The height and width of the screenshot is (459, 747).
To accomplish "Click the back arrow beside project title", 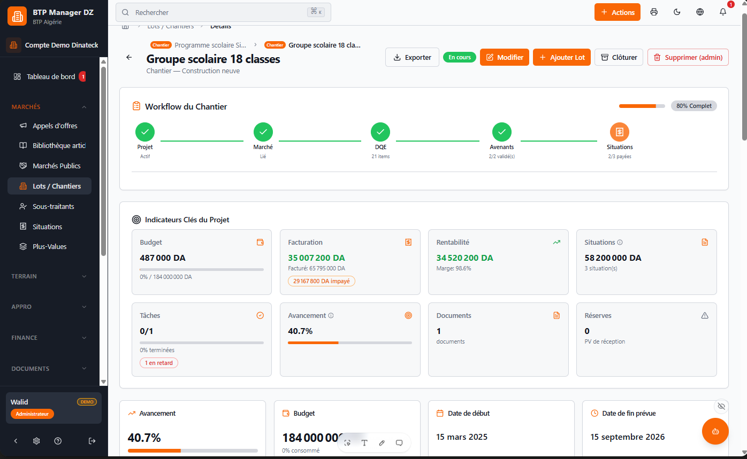I will (129, 57).
